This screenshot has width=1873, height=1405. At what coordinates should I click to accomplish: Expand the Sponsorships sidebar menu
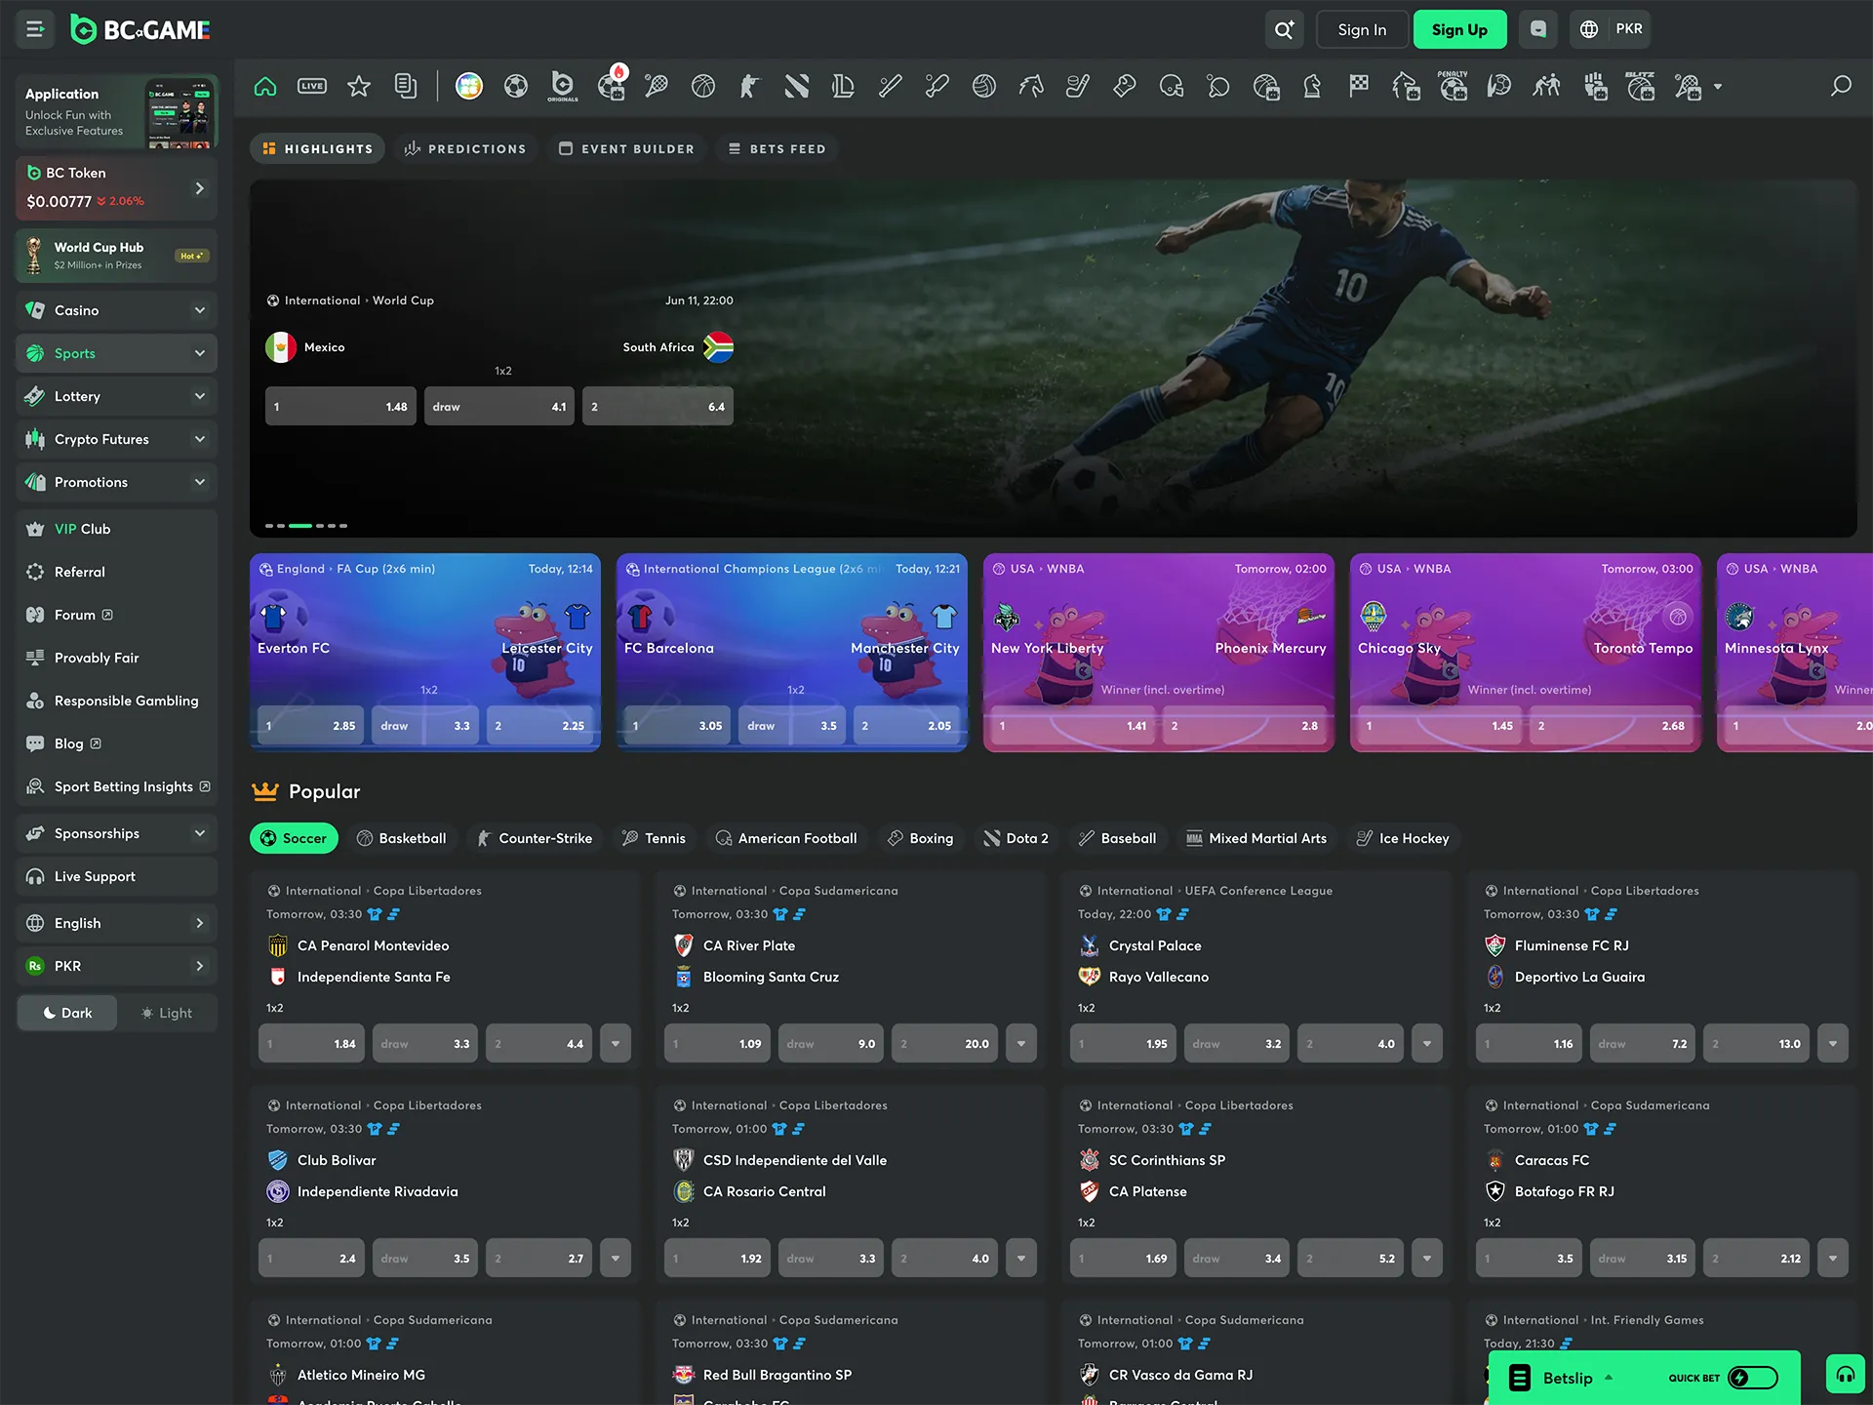(x=116, y=833)
